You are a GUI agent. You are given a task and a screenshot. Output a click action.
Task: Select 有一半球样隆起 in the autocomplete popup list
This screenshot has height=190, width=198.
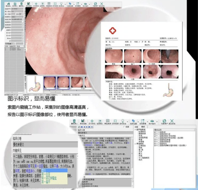coord(54,178)
